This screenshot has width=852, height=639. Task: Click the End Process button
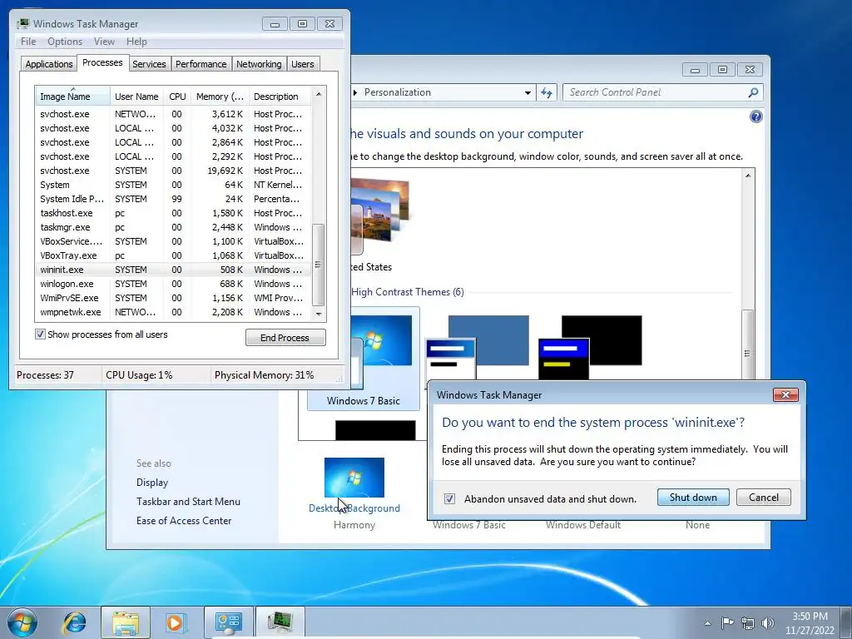click(285, 338)
